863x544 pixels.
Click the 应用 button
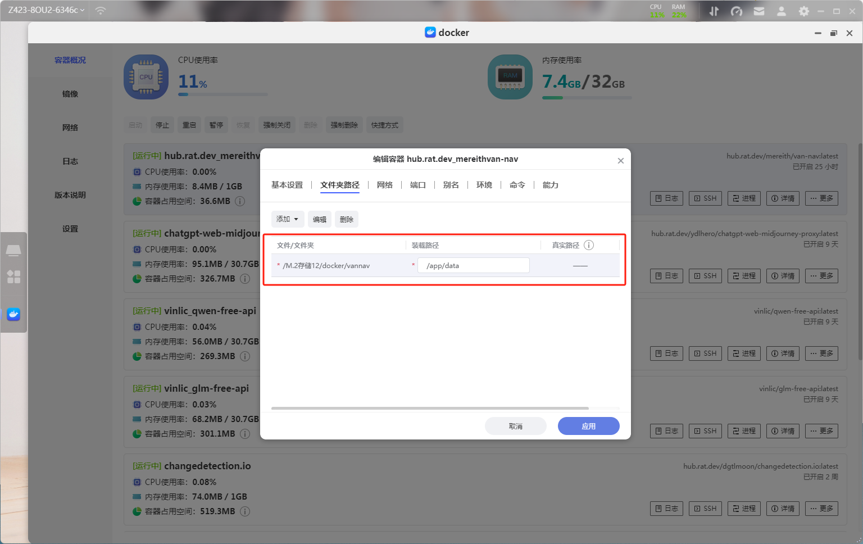coord(589,426)
